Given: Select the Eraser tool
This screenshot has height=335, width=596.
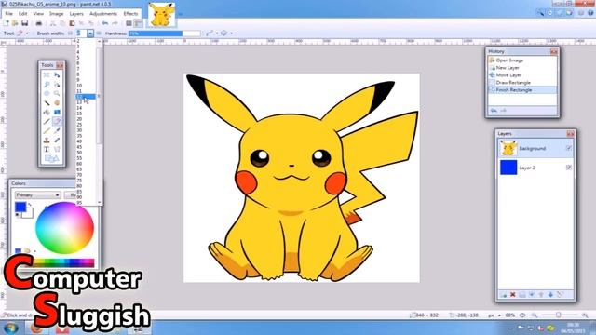Looking at the screenshot, I should (x=57, y=121).
